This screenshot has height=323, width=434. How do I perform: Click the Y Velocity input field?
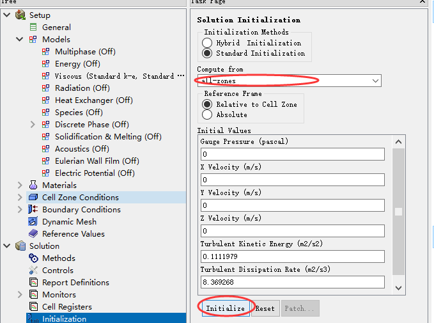click(293, 205)
